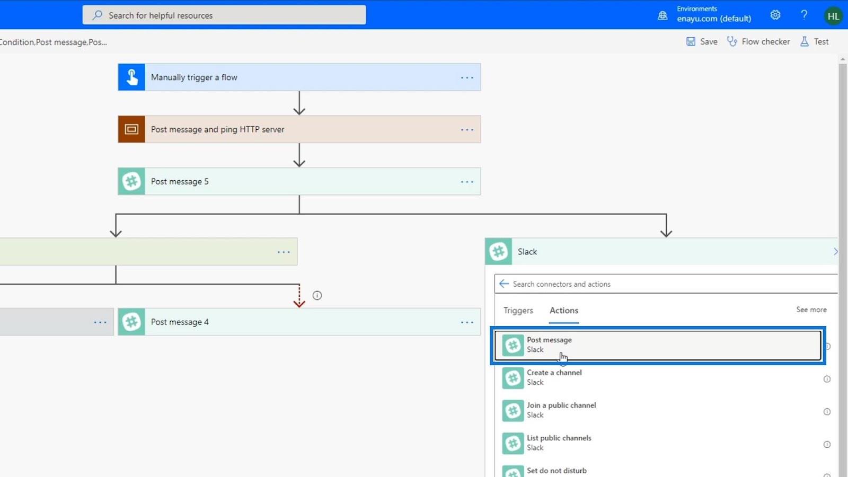Click the Flow checker stethoscope icon
Image resolution: width=848 pixels, height=477 pixels.
(732, 41)
